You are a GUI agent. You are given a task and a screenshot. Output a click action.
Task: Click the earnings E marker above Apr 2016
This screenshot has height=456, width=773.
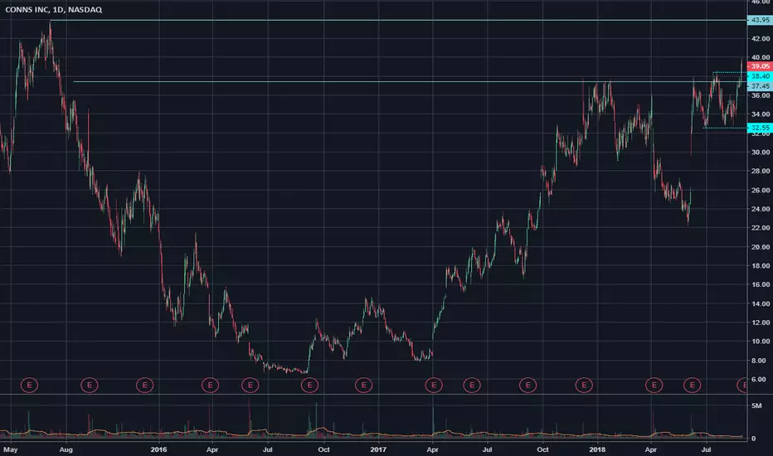pyautogui.click(x=210, y=385)
